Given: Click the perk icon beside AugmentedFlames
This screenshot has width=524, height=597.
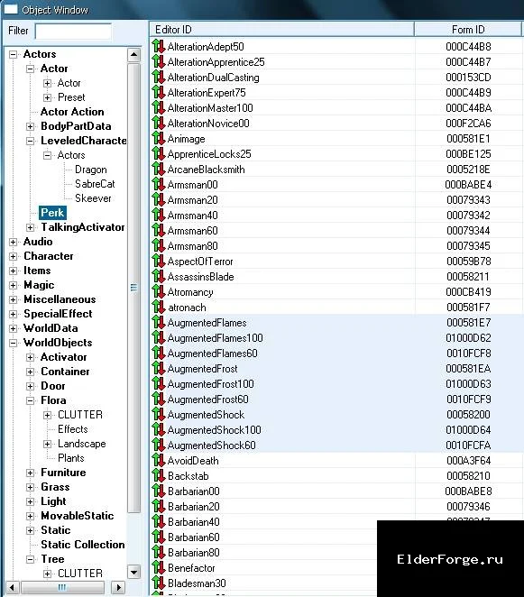Looking at the screenshot, I should (x=159, y=323).
